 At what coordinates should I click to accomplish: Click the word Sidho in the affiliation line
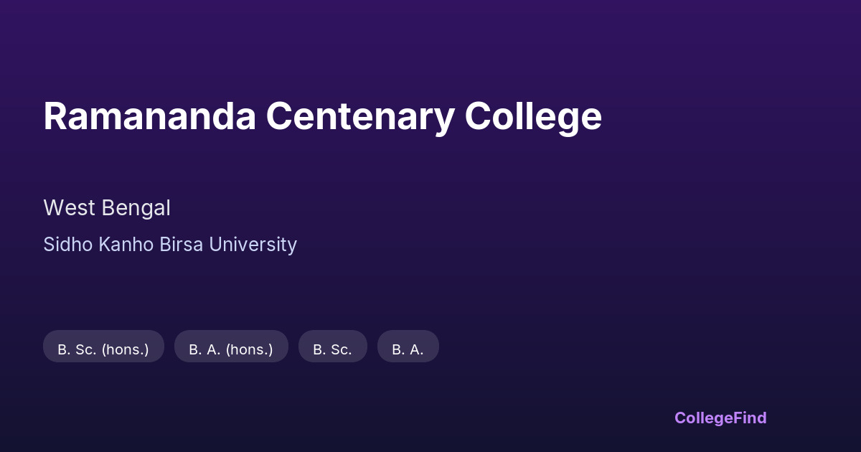[x=67, y=245]
